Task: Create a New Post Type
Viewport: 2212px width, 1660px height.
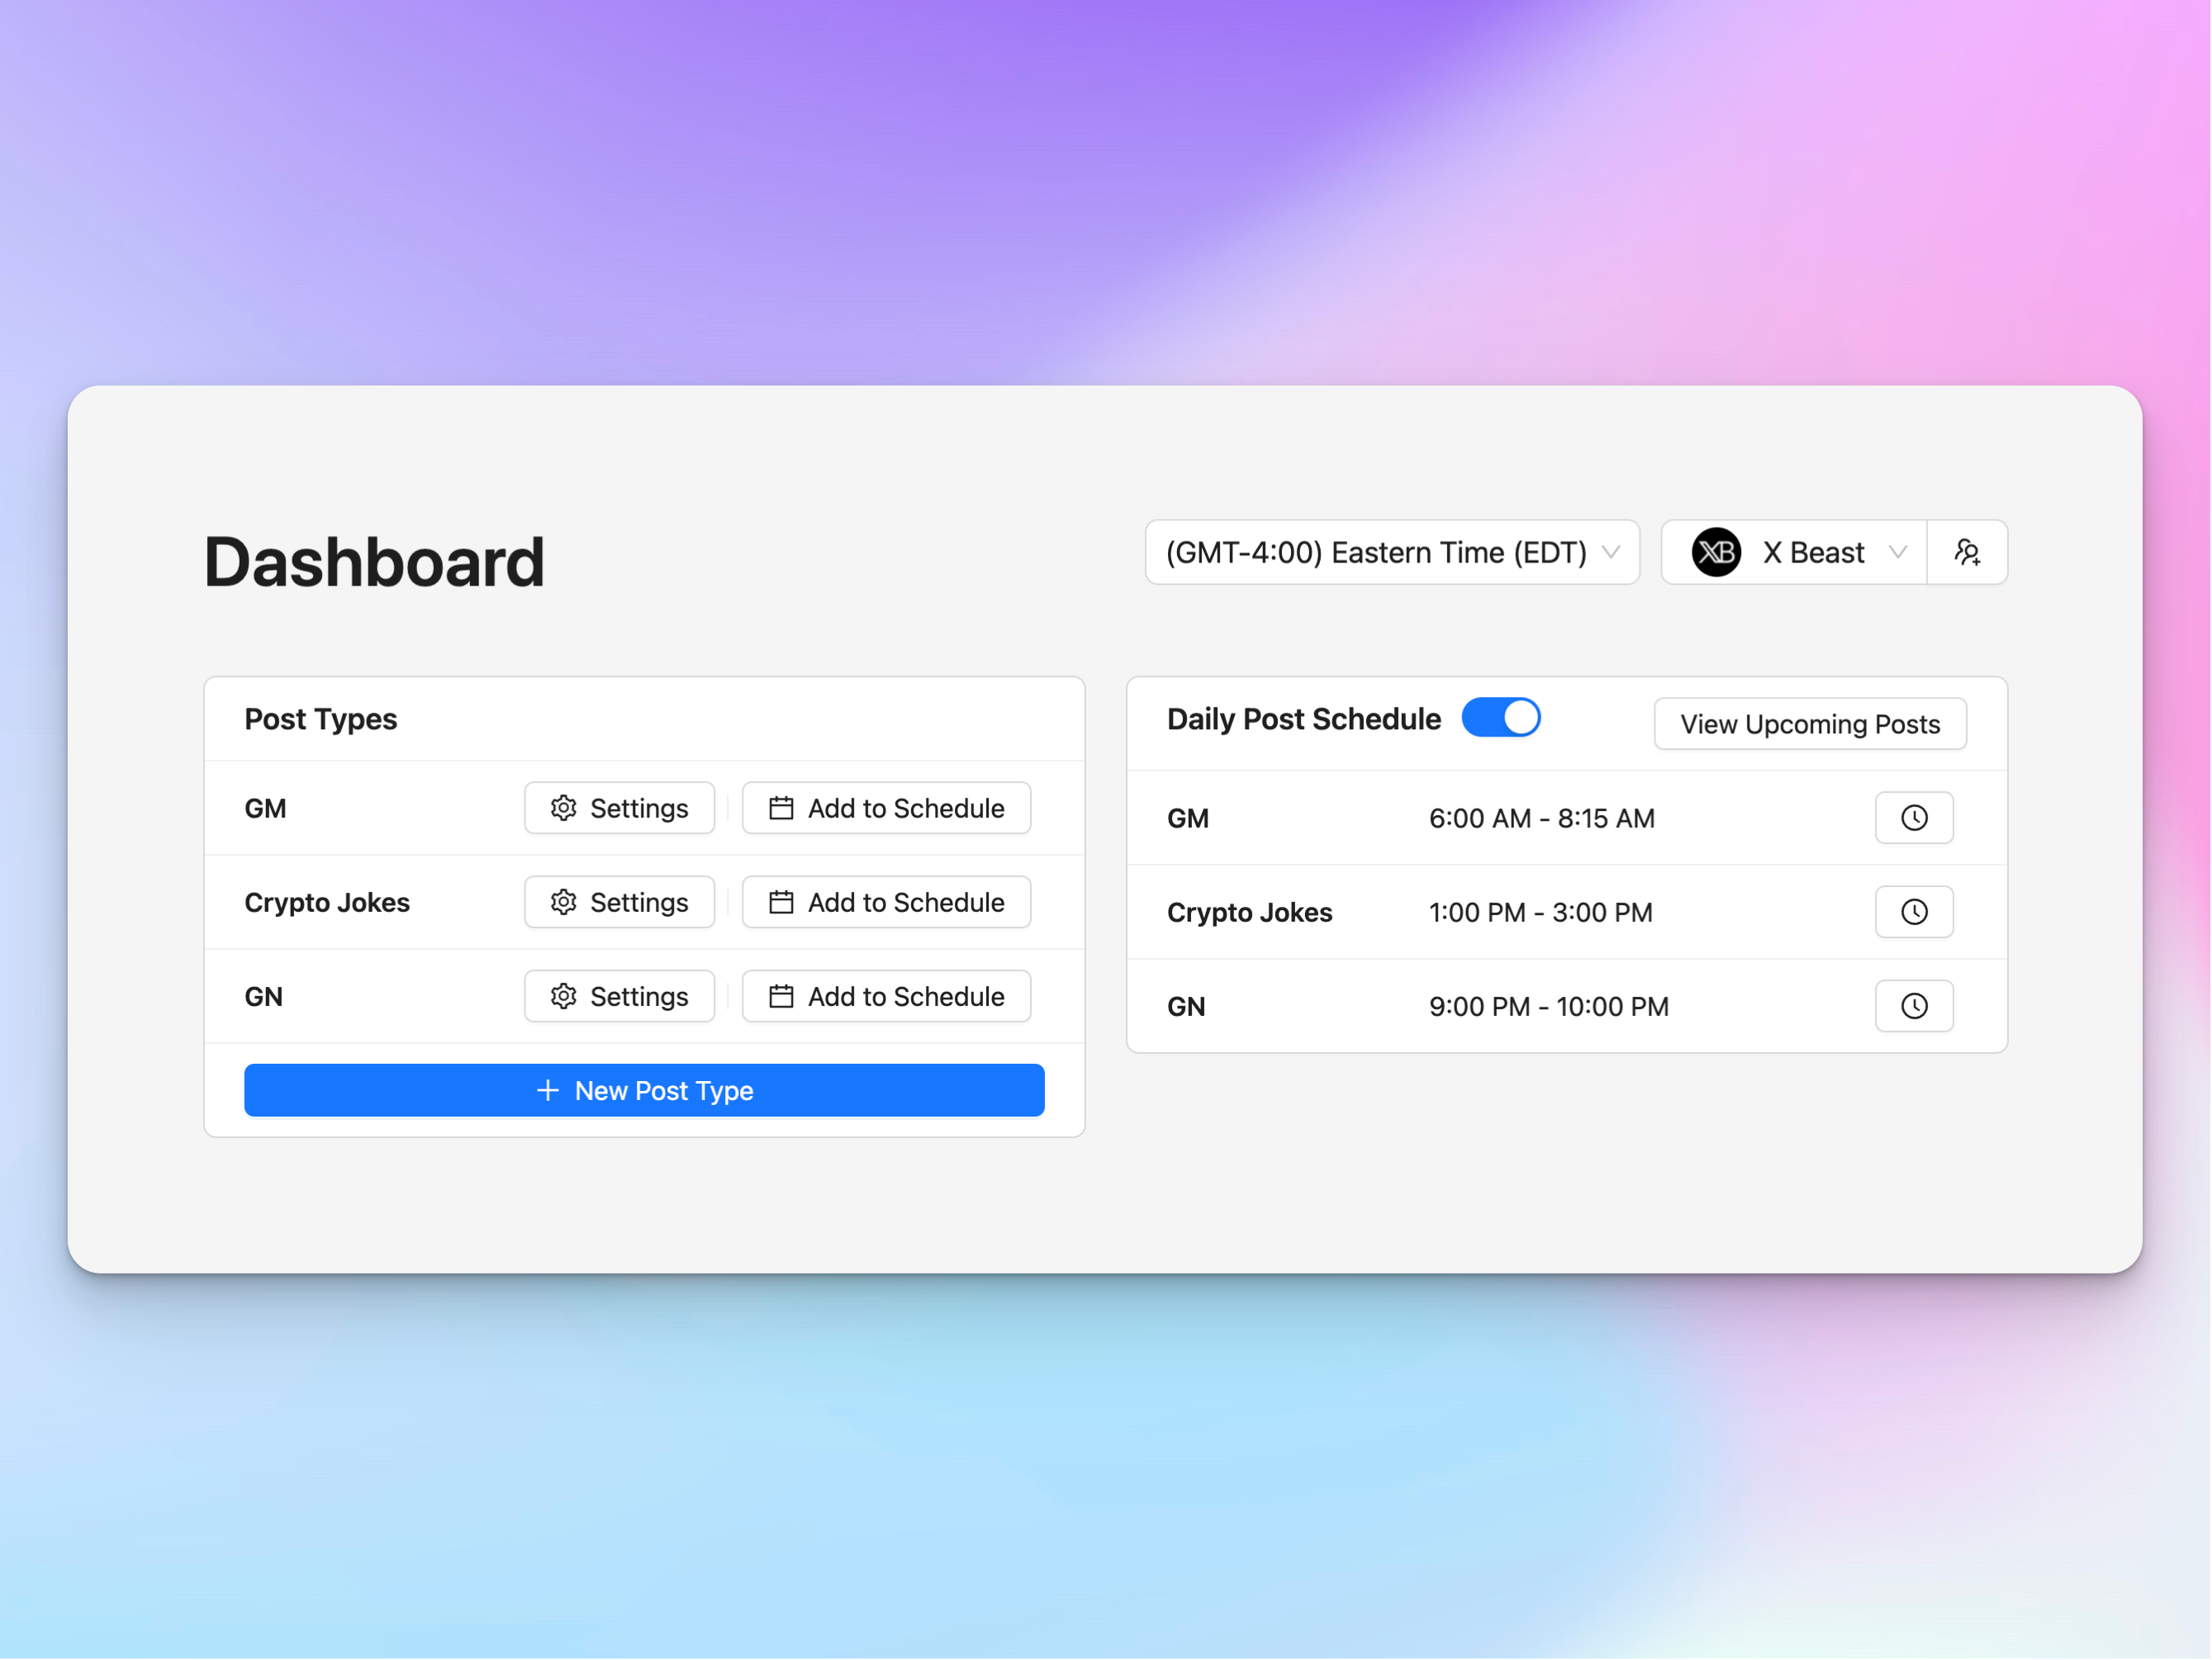Action: coord(644,1090)
